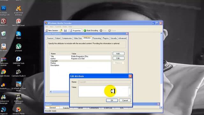Open the Help menu
Screen dimensions: 204x115
pyautogui.click(x=70, y=27)
